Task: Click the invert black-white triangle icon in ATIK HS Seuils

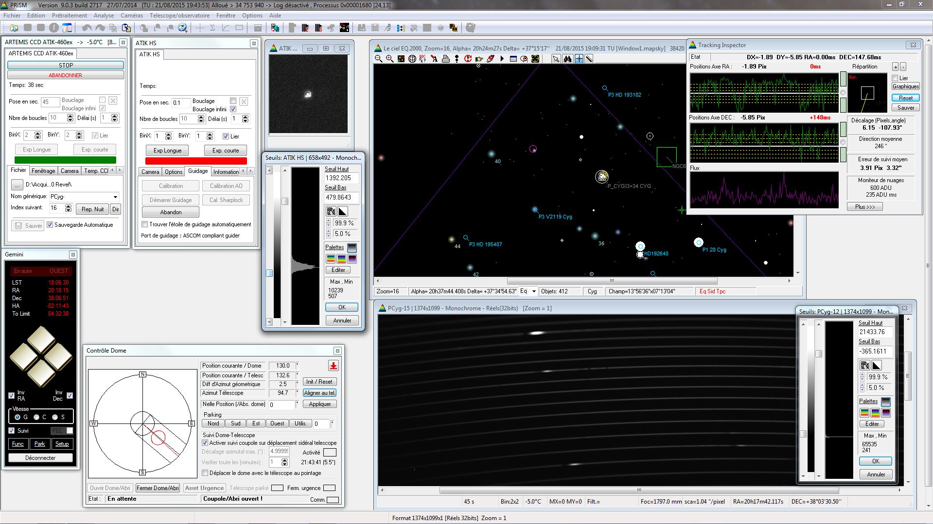Action: 343,211
